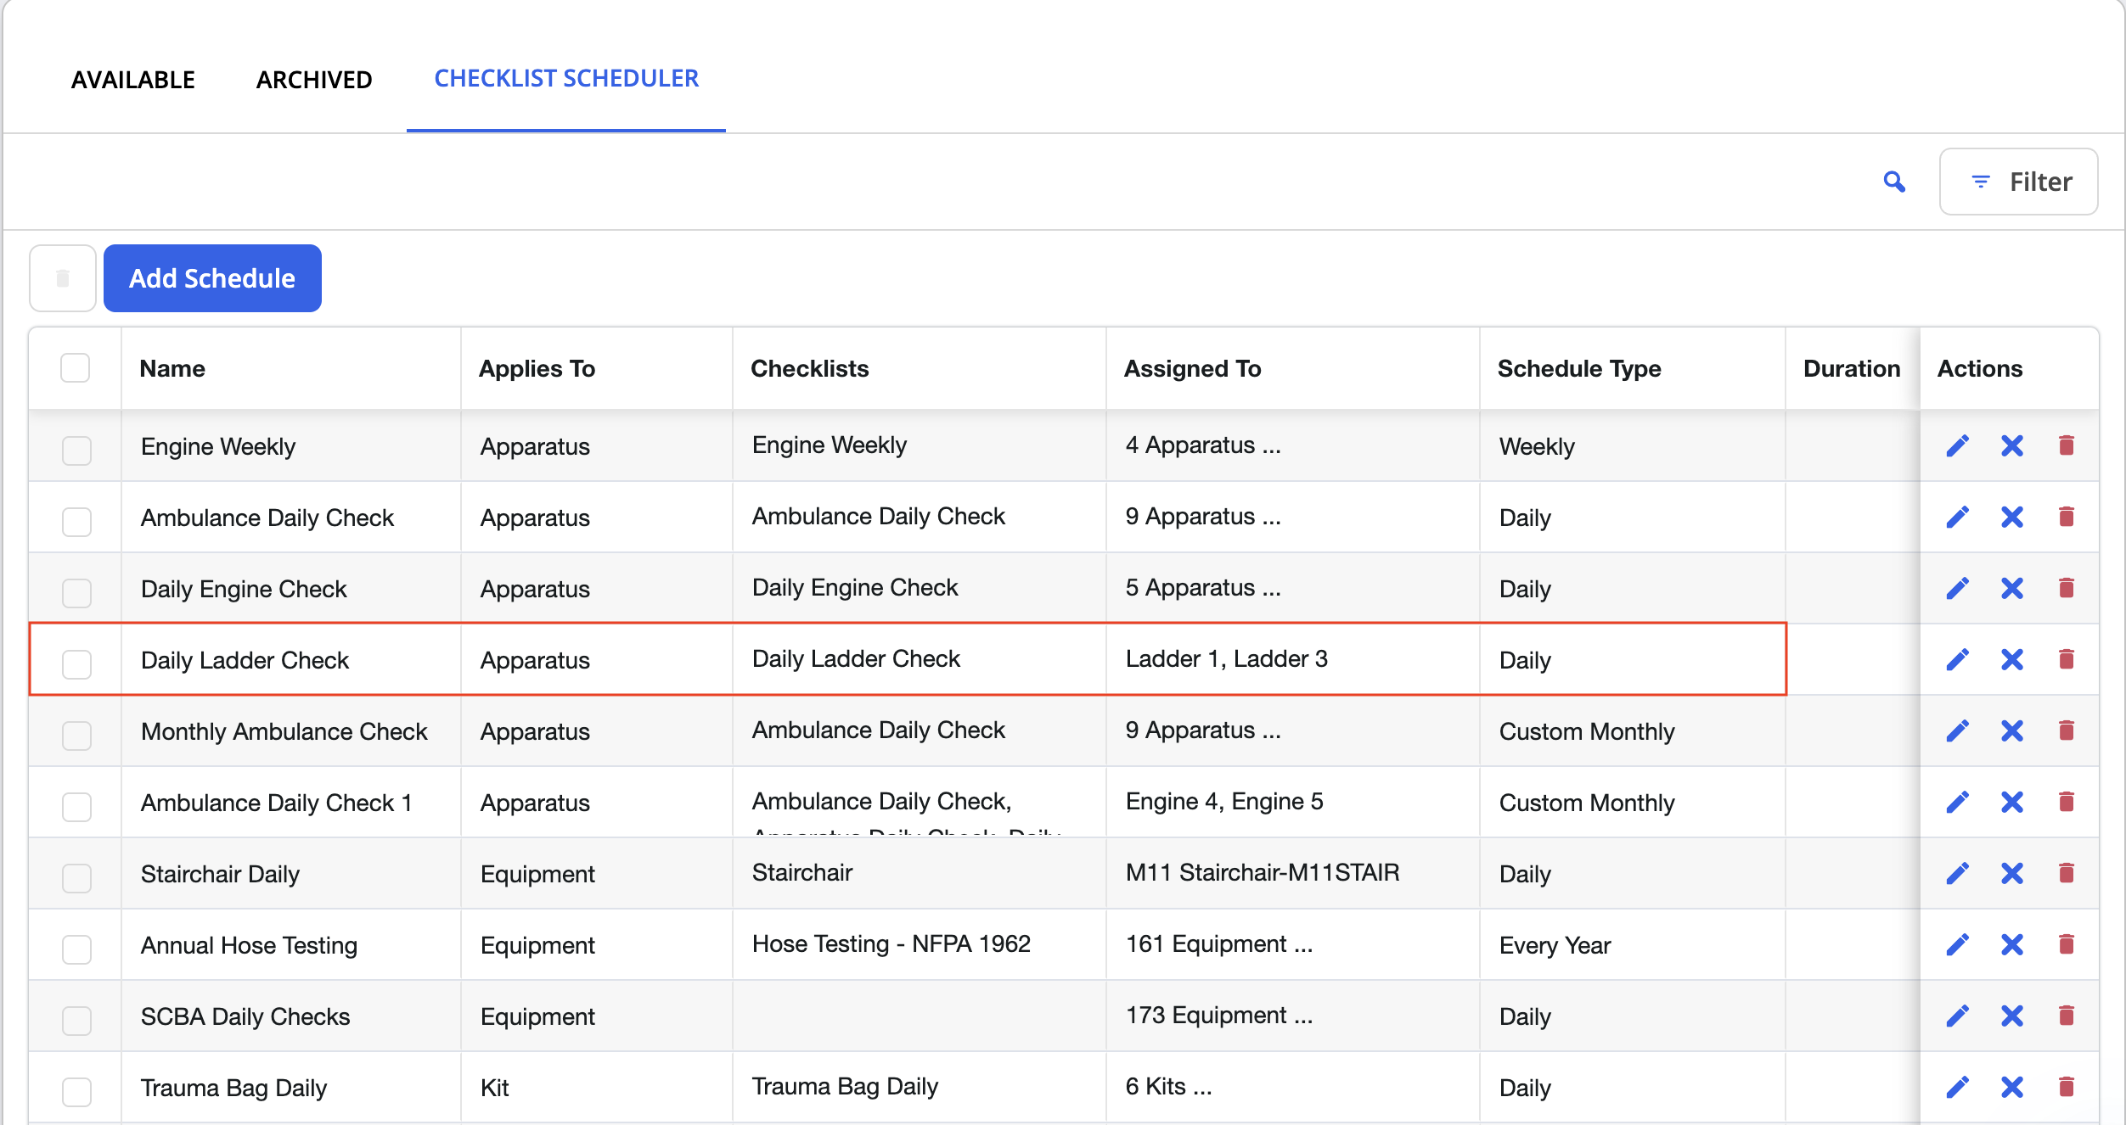Click the X icon for Stairchair Daily
The height and width of the screenshot is (1125, 2126).
(x=2012, y=873)
